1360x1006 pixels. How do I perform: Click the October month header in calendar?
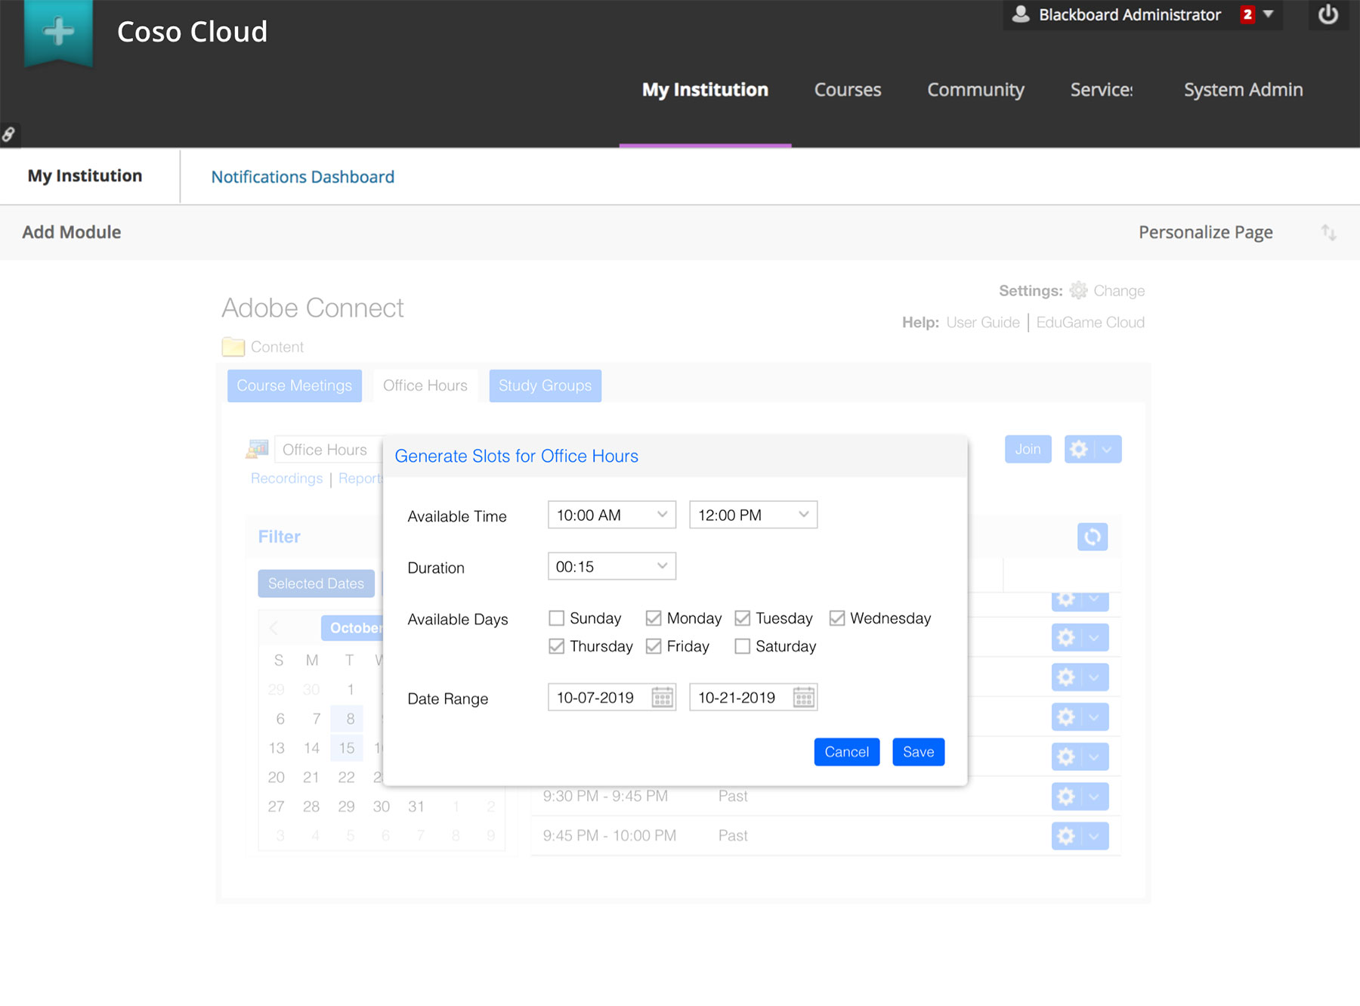354,627
